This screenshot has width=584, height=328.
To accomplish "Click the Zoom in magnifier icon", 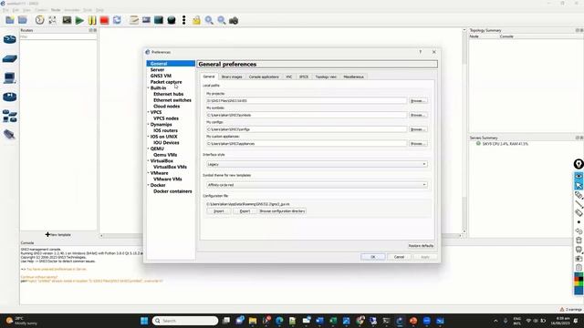I will (209, 20).
